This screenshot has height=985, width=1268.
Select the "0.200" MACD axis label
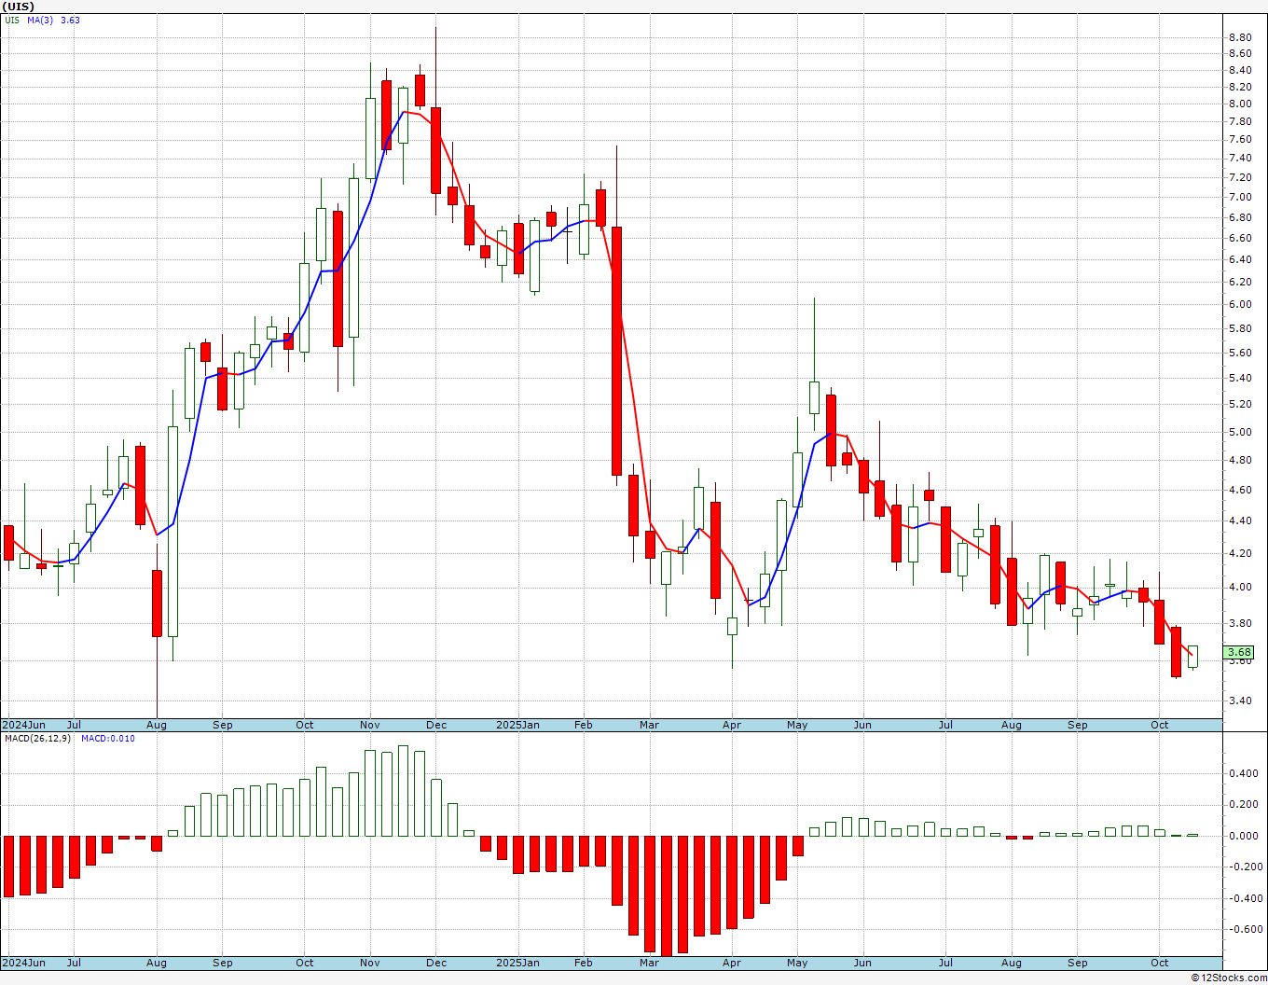pyautogui.click(x=1242, y=805)
